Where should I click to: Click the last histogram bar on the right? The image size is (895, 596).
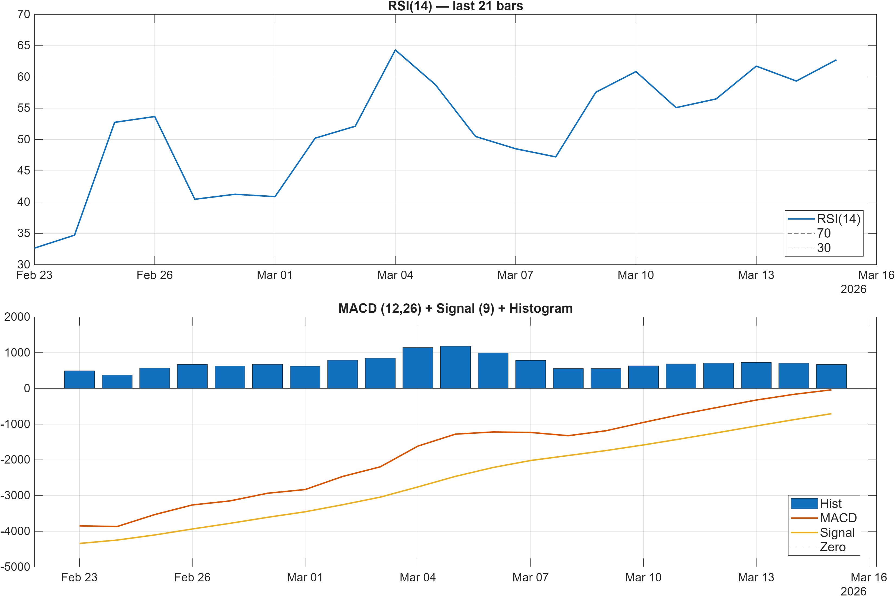[832, 376]
